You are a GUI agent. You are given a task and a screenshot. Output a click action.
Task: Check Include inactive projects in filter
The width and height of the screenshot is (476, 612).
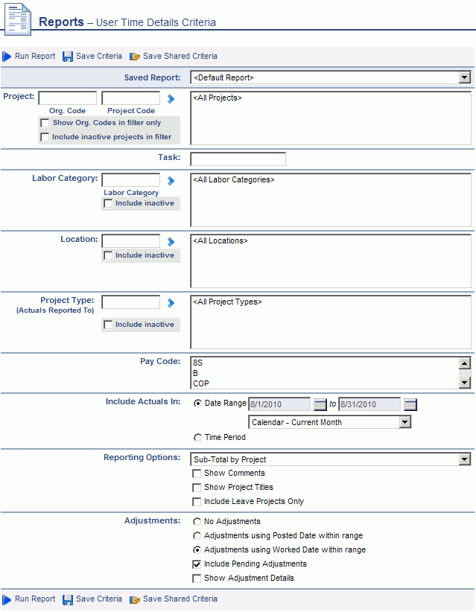[x=45, y=137]
